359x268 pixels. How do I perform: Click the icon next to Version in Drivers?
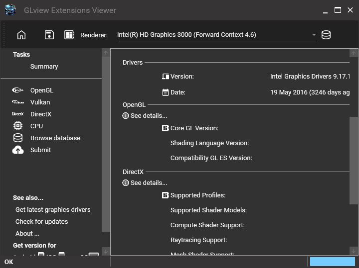tap(166, 76)
